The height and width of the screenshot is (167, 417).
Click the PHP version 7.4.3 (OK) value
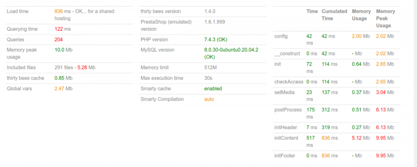pyautogui.click(x=216, y=40)
